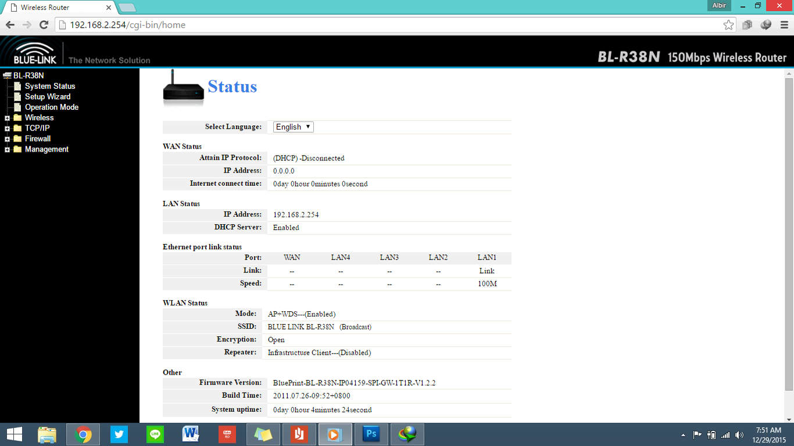Image resolution: width=794 pixels, height=446 pixels.
Task: Click the LAN IP address 192.168.2.254
Action: [296, 214]
